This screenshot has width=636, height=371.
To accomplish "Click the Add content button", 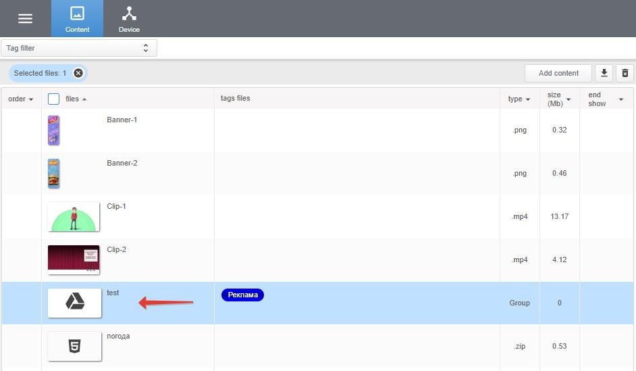I will pyautogui.click(x=558, y=73).
